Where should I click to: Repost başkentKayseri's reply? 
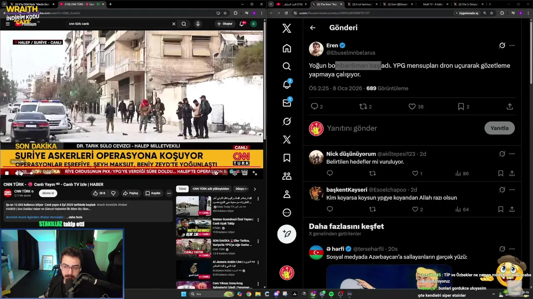click(373, 209)
